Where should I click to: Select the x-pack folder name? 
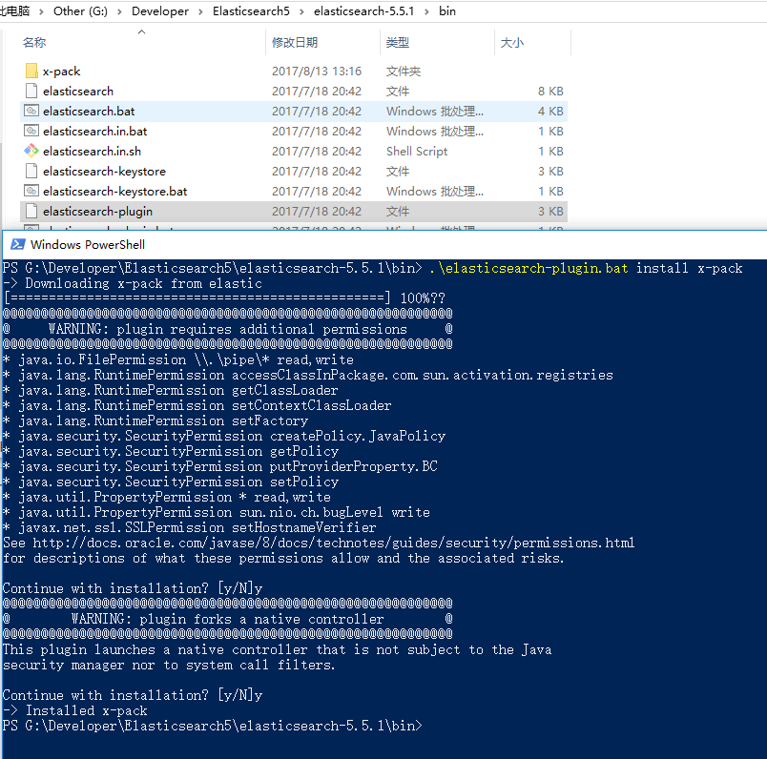point(62,72)
